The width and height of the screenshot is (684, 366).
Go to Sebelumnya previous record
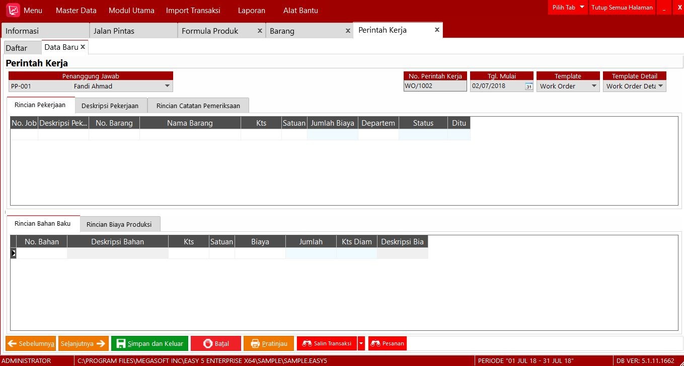pyautogui.click(x=31, y=343)
